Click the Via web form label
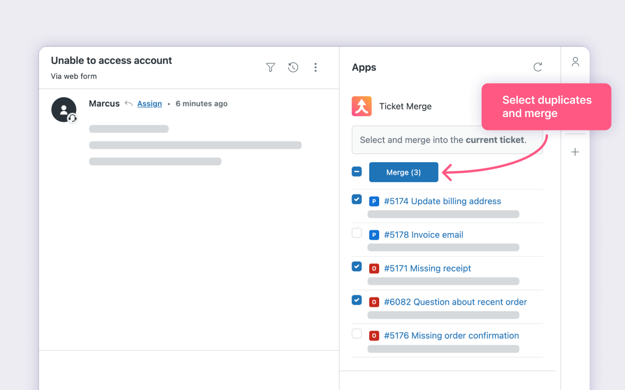This screenshot has width=625, height=390. (x=74, y=76)
